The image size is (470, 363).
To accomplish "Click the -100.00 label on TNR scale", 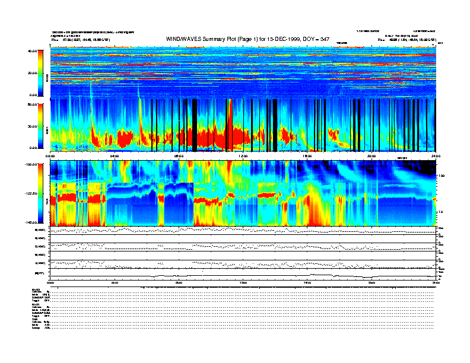I will (31, 164).
